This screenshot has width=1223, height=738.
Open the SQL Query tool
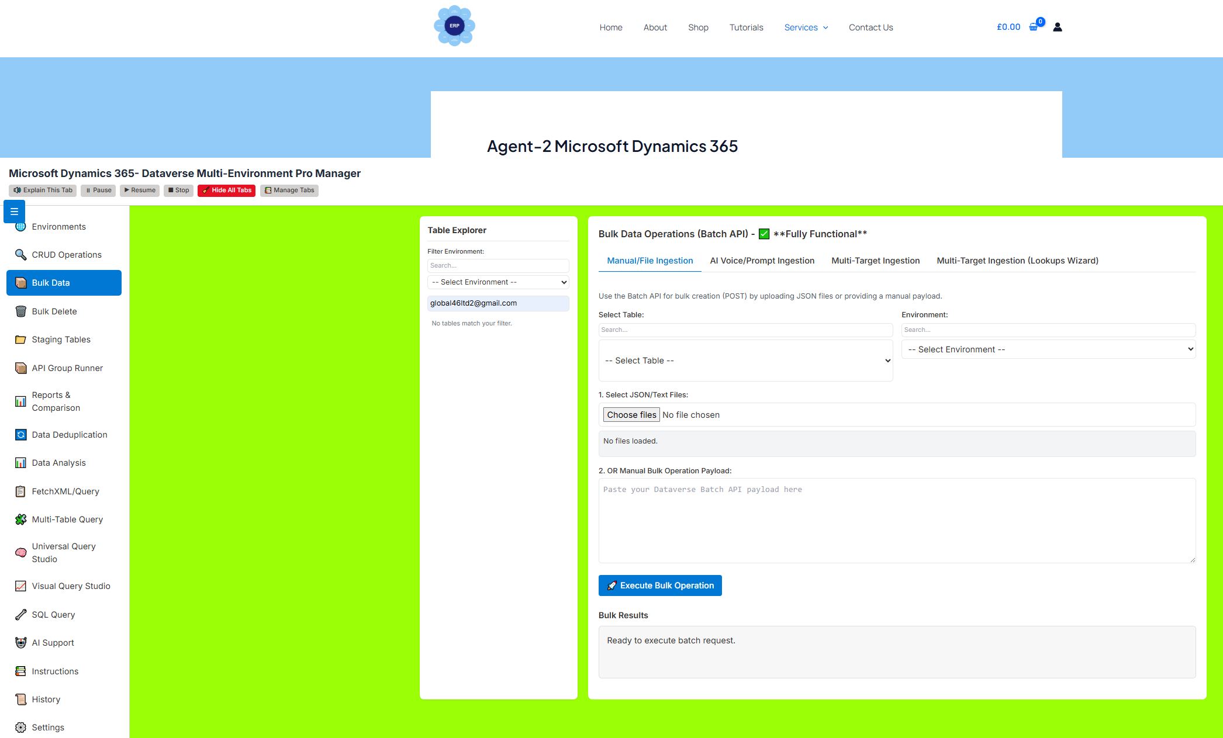(53, 614)
